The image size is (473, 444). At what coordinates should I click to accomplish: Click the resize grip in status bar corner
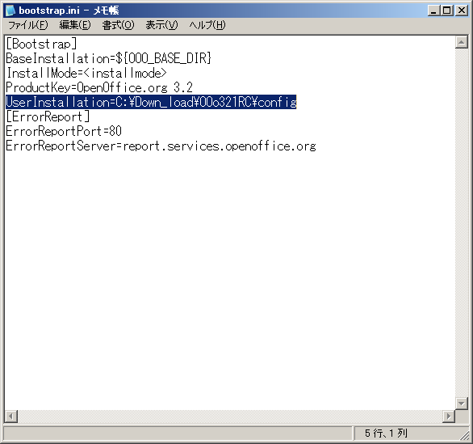[464, 435]
